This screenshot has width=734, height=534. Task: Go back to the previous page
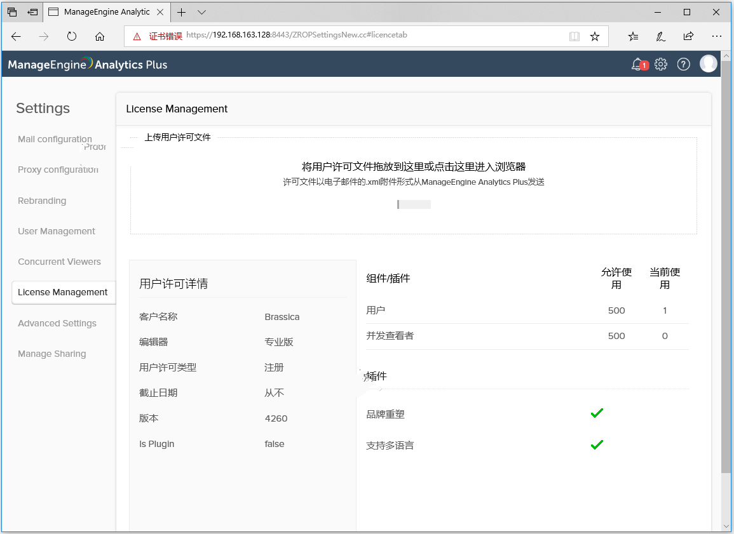point(16,36)
